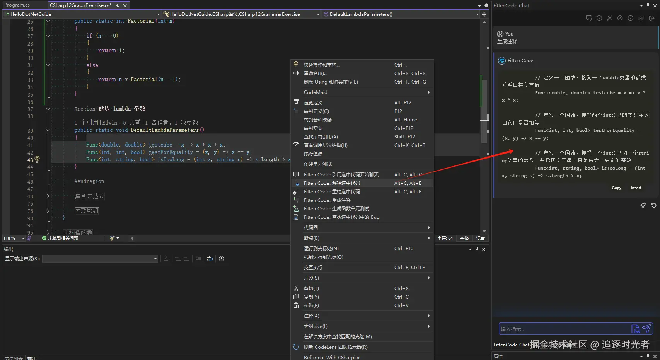Copy the generated code reply

tap(617, 188)
